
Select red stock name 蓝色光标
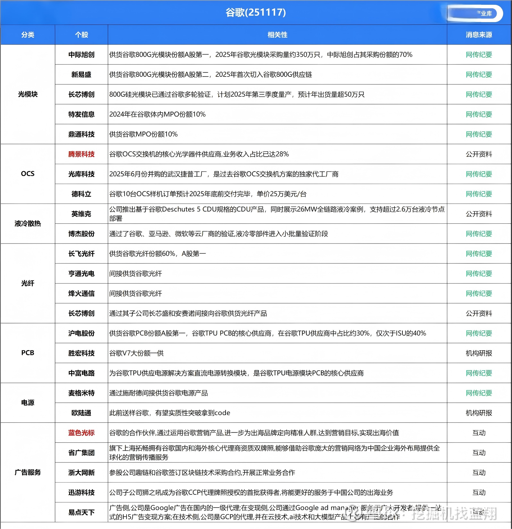(x=81, y=433)
